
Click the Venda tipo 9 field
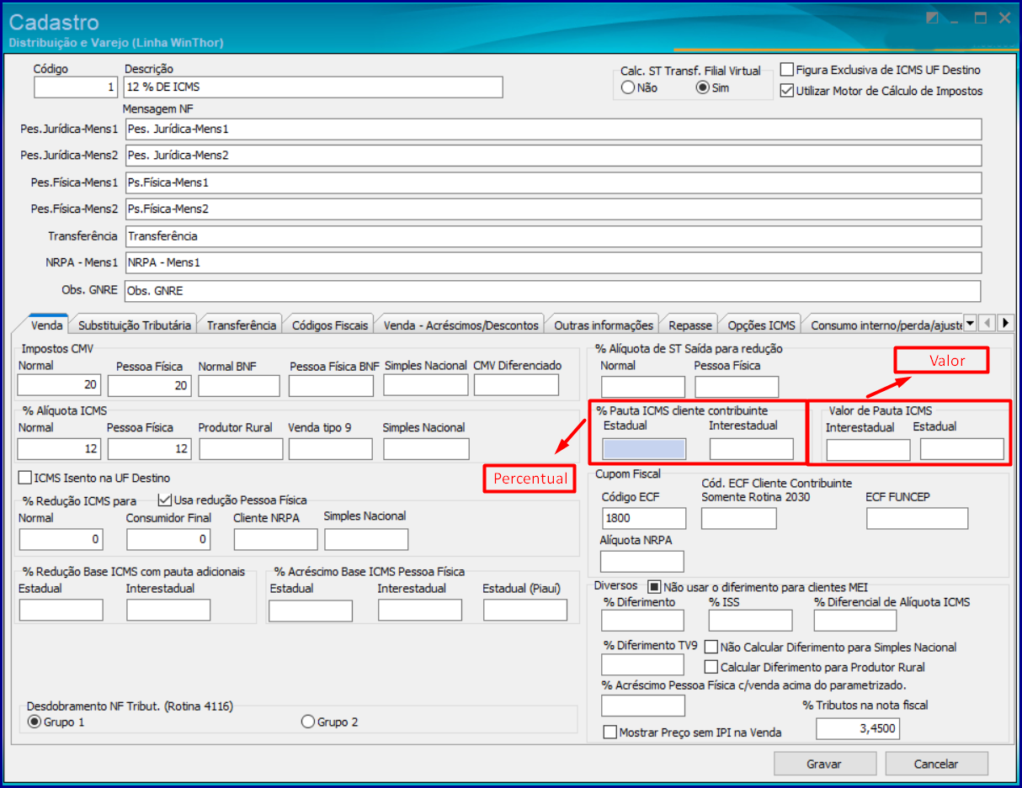tap(330, 449)
